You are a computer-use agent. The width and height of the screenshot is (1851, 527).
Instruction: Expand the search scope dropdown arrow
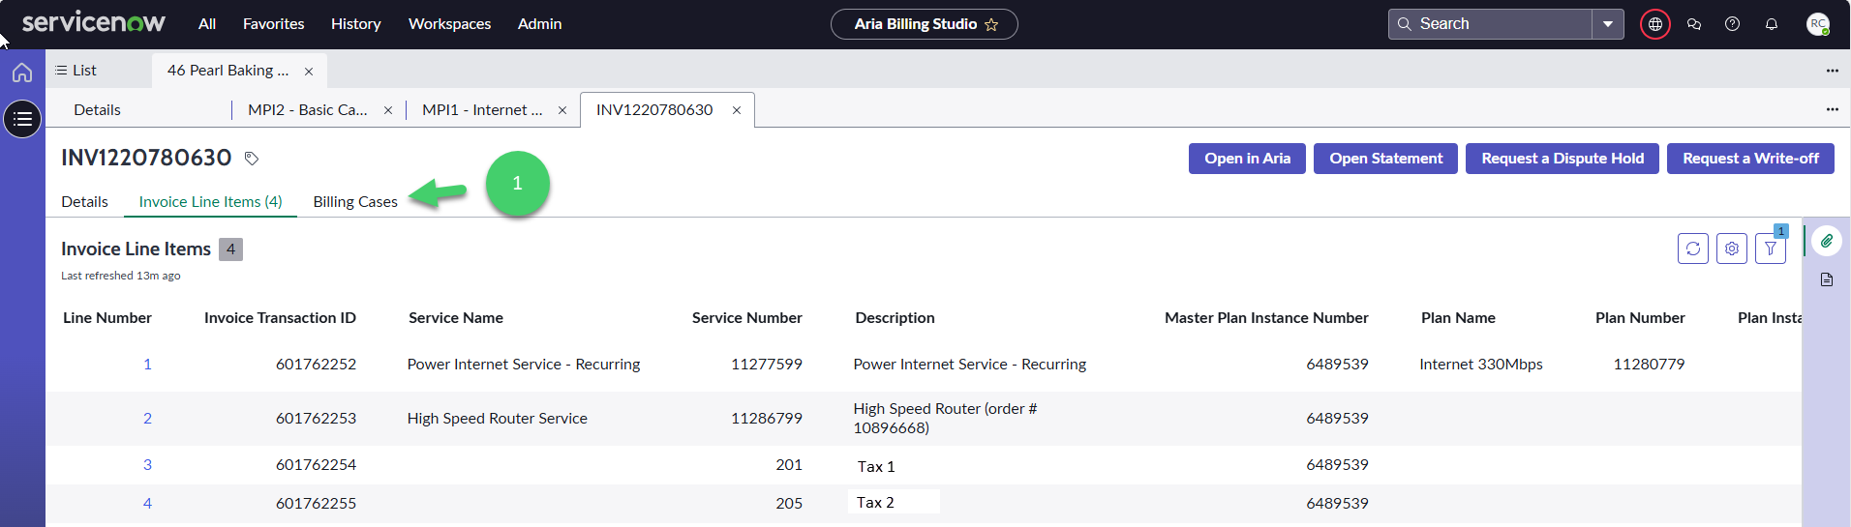(x=1608, y=24)
